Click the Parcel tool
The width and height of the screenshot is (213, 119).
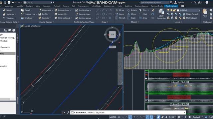coord(26,10)
